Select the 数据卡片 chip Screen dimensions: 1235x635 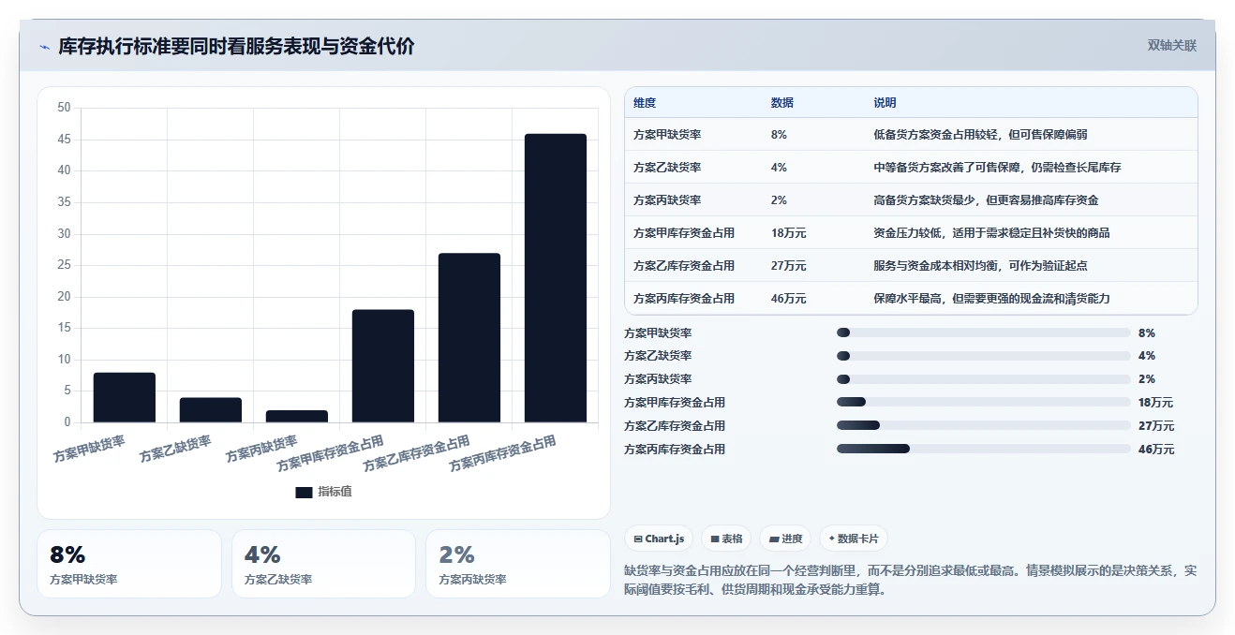point(853,539)
